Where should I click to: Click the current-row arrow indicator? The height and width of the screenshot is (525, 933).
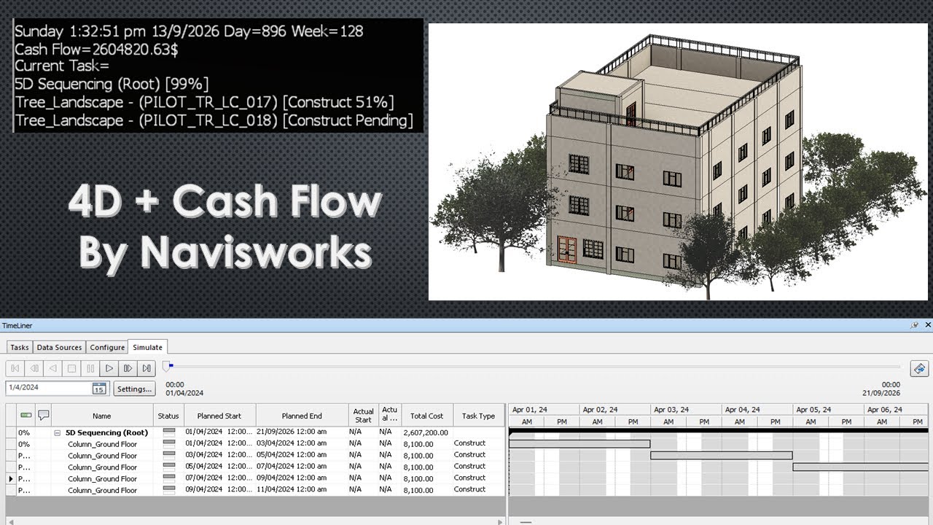11,478
